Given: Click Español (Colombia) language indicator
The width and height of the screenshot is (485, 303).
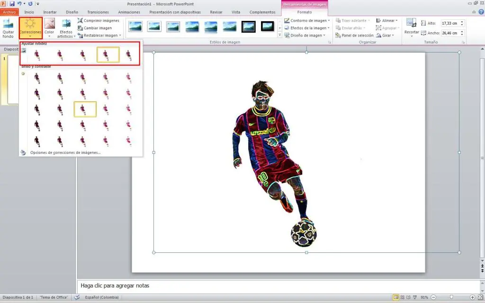Looking at the screenshot, I should click(x=102, y=297).
